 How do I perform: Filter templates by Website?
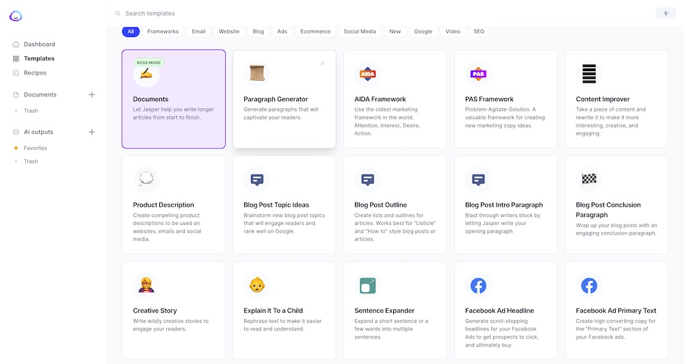(x=229, y=31)
